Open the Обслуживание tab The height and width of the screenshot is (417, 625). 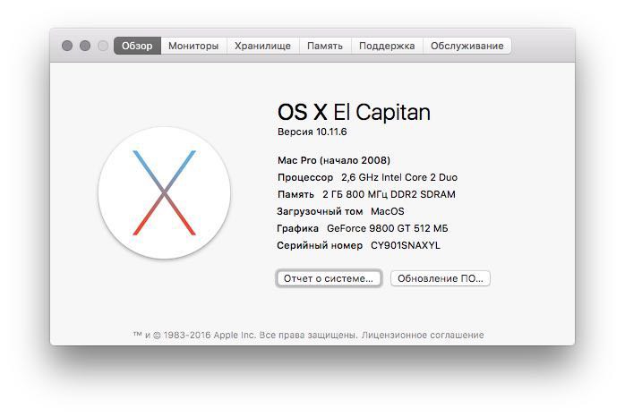[x=467, y=46]
